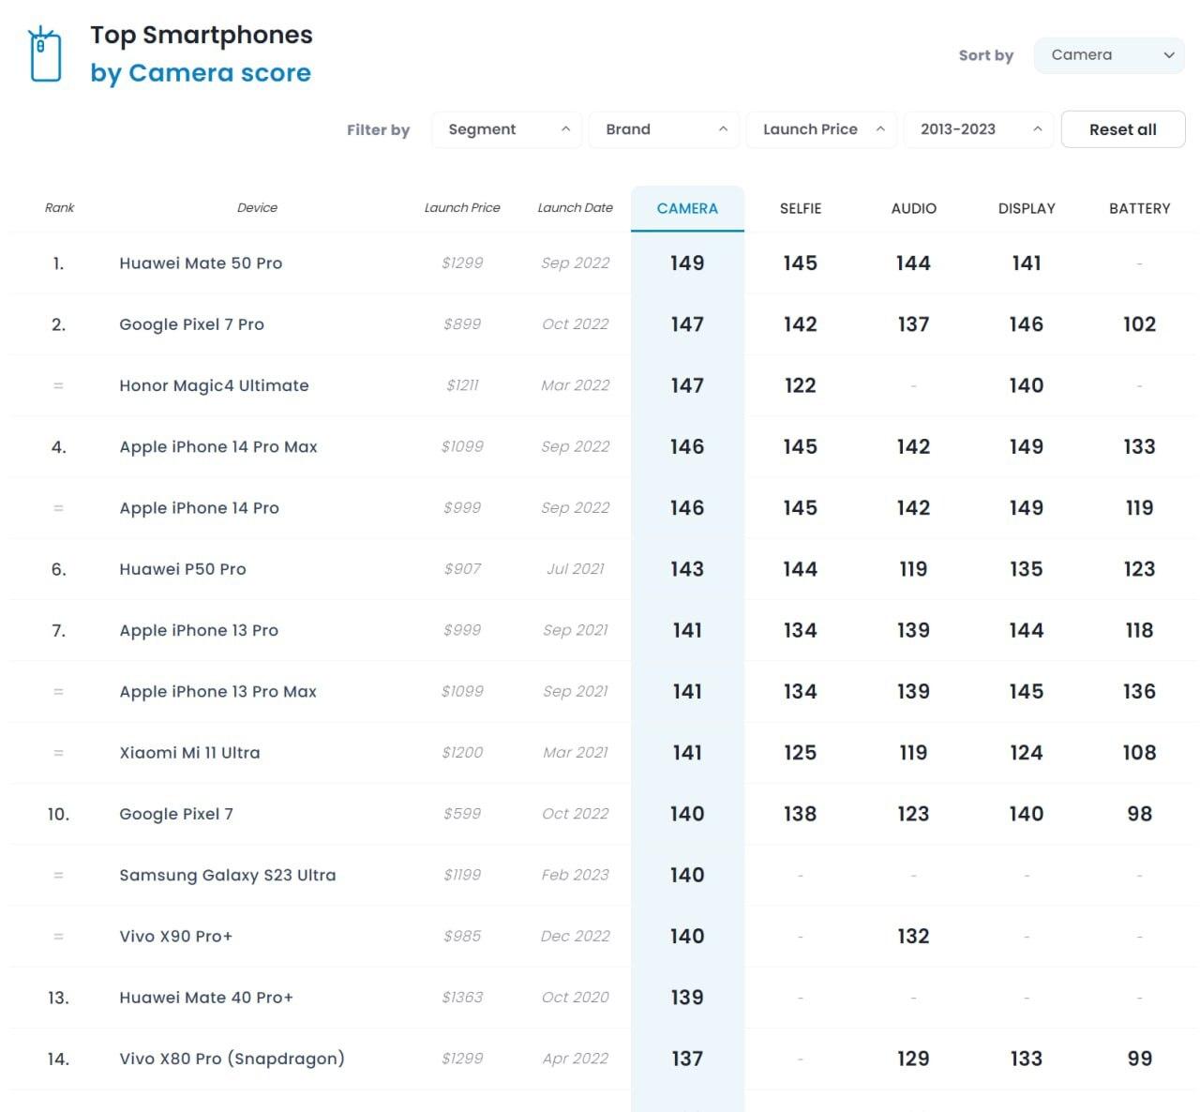
Task: Open Google Pixel 7 Pro device page
Action: pyautogui.click(x=191, y=324)
